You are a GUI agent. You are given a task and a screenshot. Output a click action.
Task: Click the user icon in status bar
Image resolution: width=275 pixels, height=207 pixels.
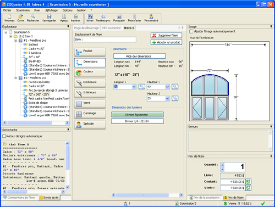125,204
